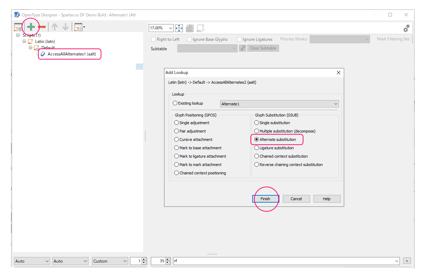The image size is (425, 279).
Task: Click the Finish button
Action: 265,199
